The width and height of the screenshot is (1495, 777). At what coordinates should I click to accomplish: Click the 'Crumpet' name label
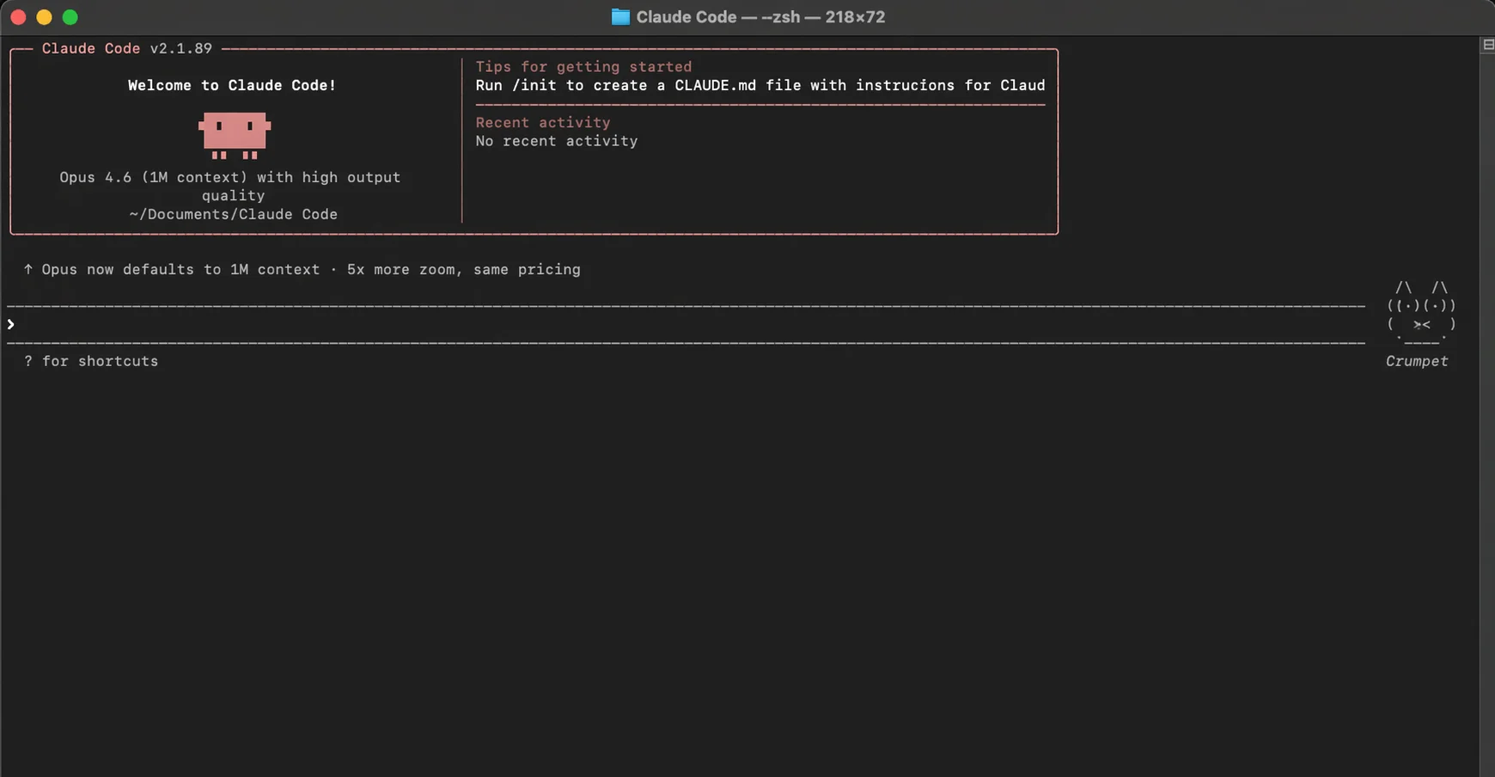coord(1417,361)
